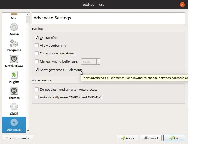
Task: Open the Themes settings page
Action: 14,93
